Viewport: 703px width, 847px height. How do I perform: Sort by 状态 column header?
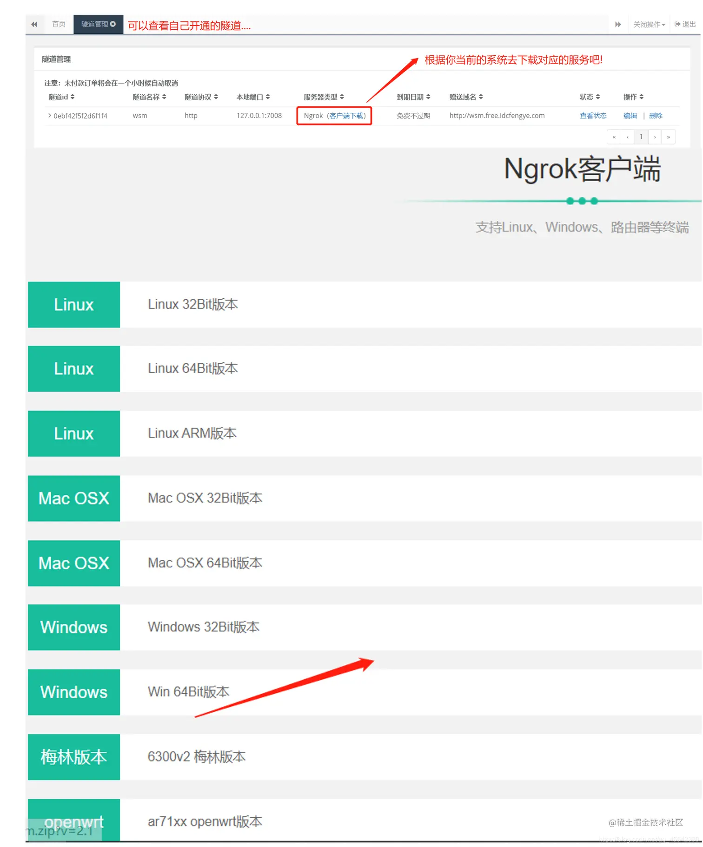tap(590, 97)
